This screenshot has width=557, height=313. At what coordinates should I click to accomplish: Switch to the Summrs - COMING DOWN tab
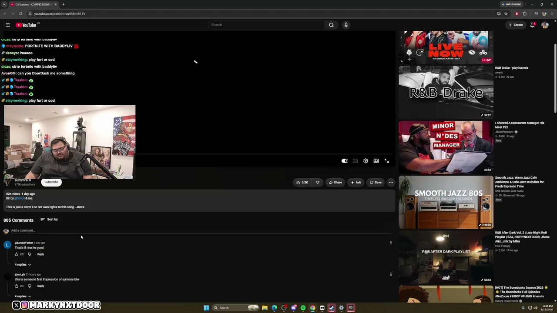33,4
